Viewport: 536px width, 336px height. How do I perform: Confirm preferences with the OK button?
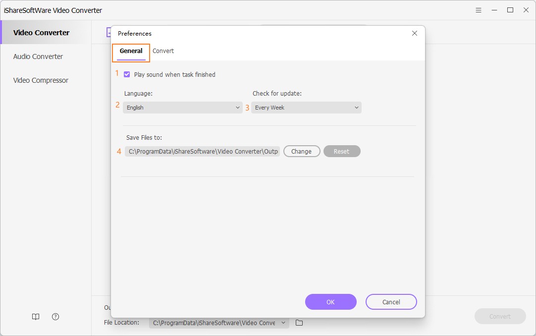pos(330,302)
